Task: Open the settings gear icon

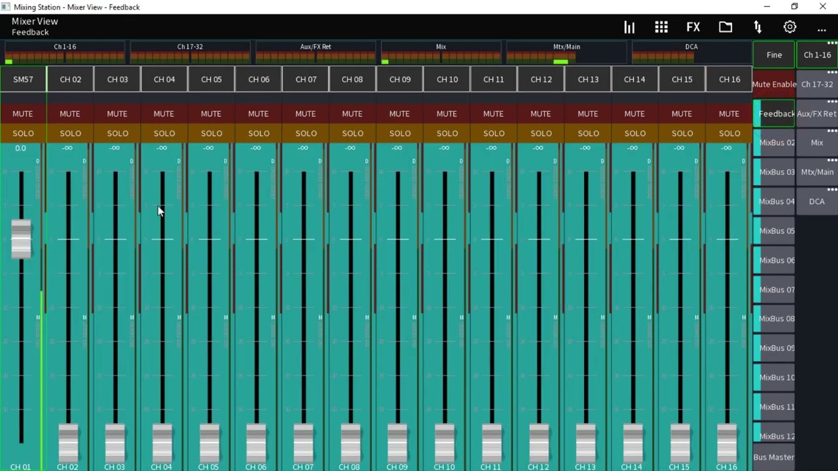Action: [x=790, y=27]
